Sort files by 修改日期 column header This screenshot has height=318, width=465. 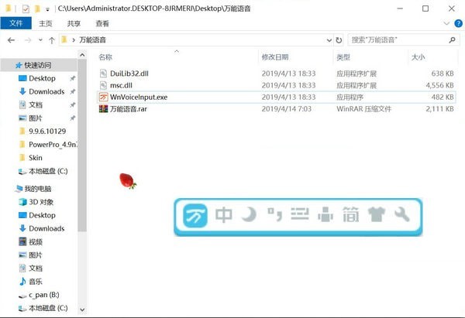click(275, 57)
